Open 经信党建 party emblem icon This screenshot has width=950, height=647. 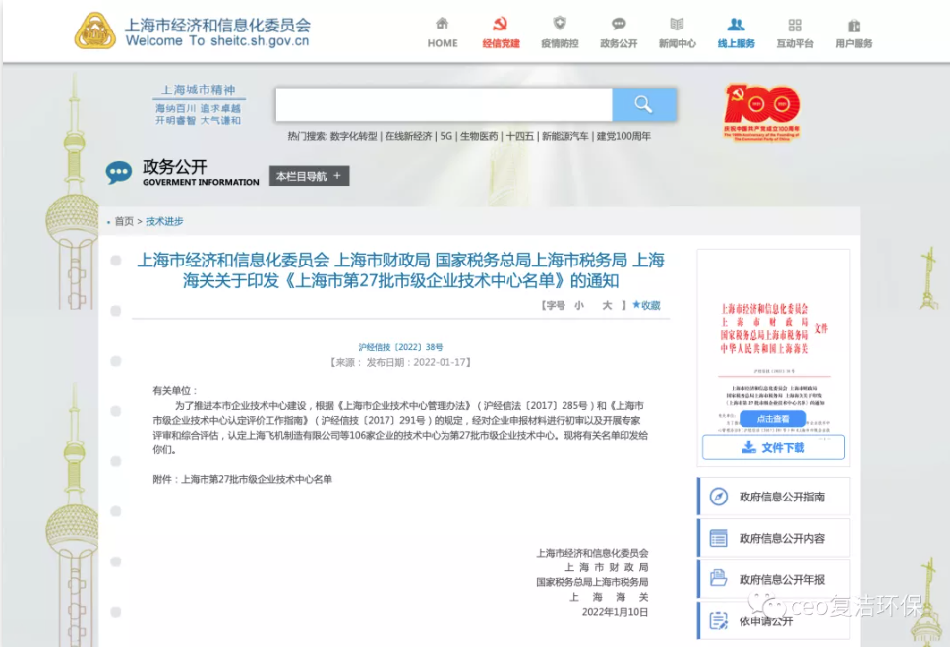tap(500, 25)
